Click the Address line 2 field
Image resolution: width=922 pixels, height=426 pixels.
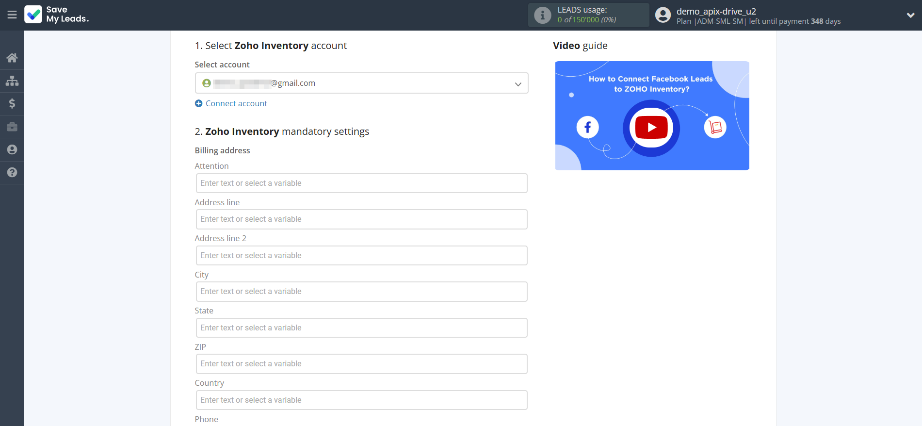tap(361, 256)
